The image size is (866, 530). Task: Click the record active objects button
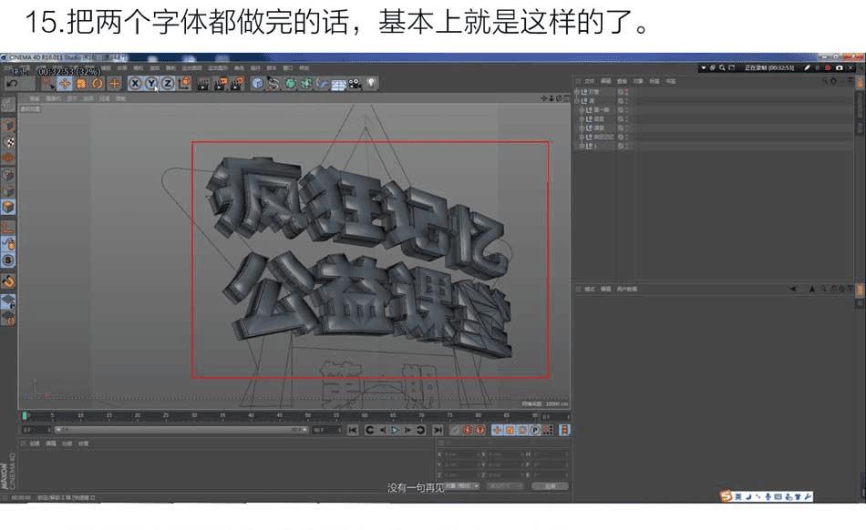pos(455,430)
